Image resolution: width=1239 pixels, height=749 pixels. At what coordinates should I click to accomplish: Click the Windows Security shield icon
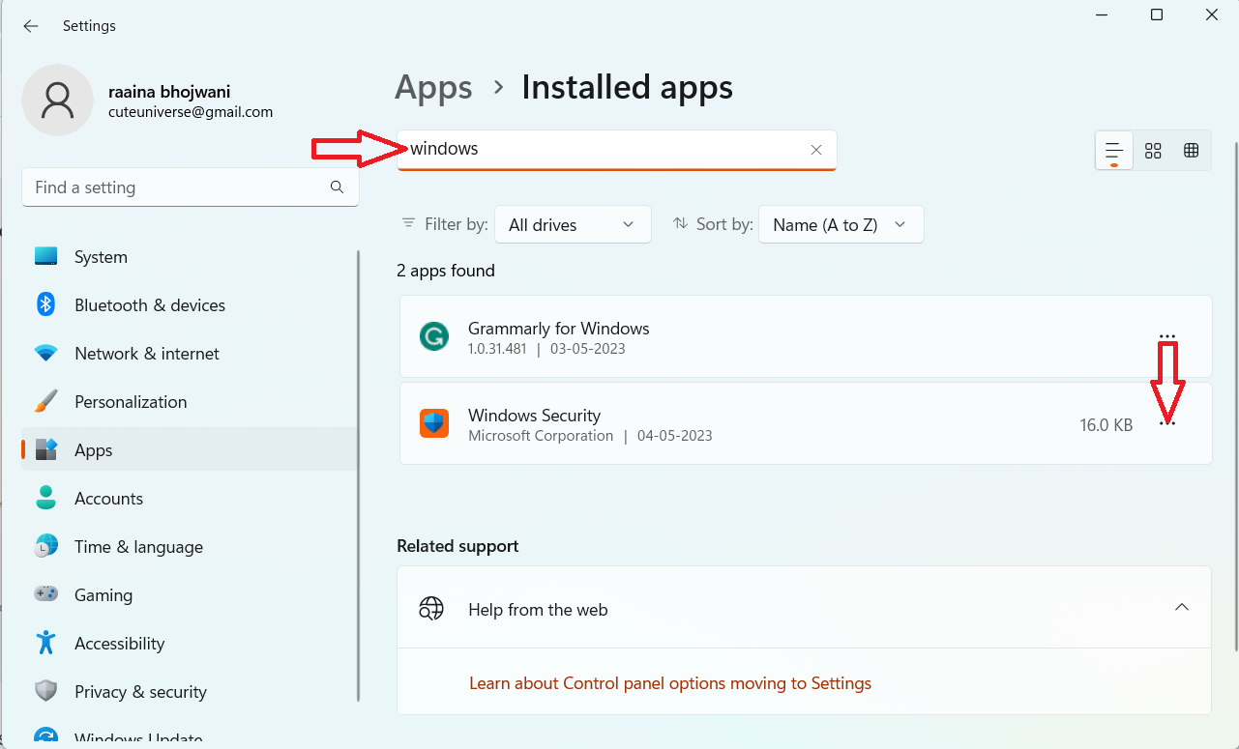(434, 423)
